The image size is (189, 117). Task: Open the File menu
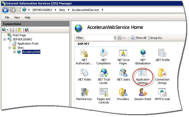click(7, 17)
